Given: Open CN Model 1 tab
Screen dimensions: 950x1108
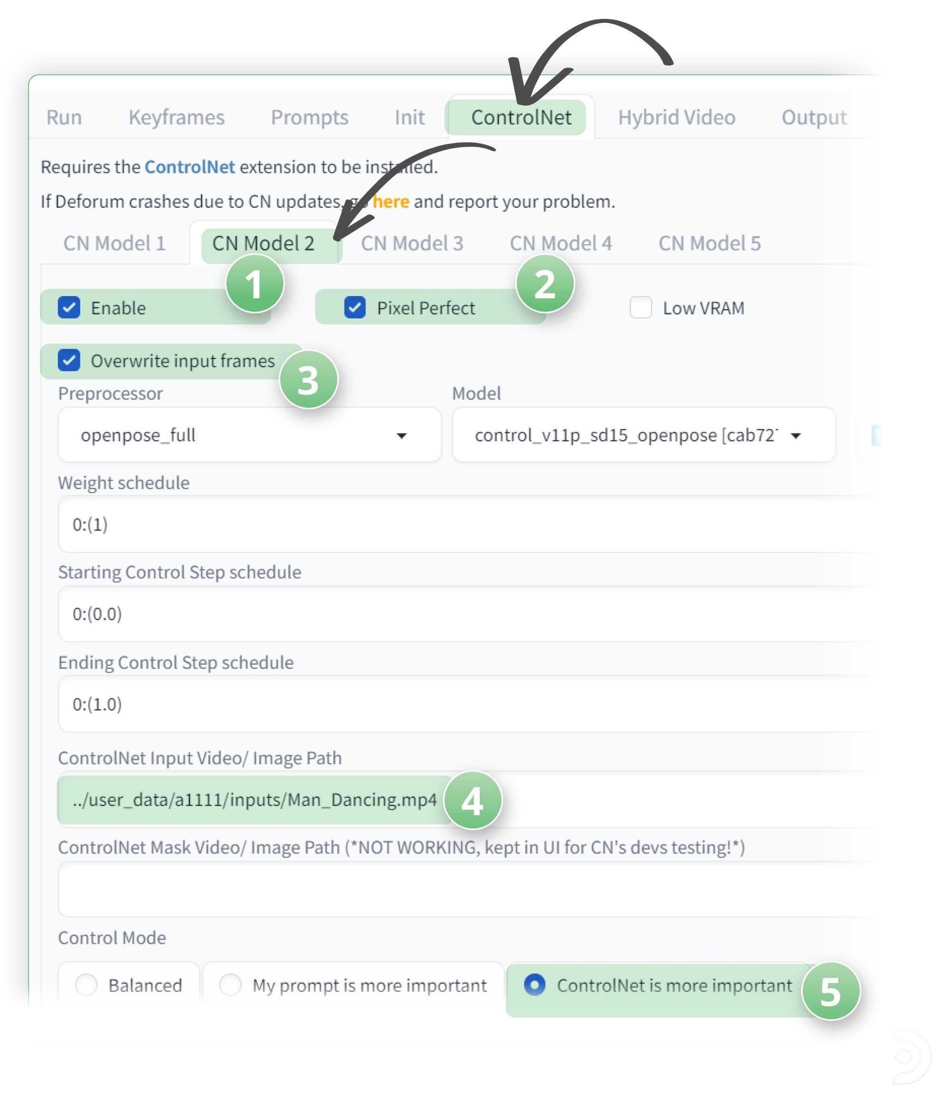Looking at the screenshot, I should point(114,243).
